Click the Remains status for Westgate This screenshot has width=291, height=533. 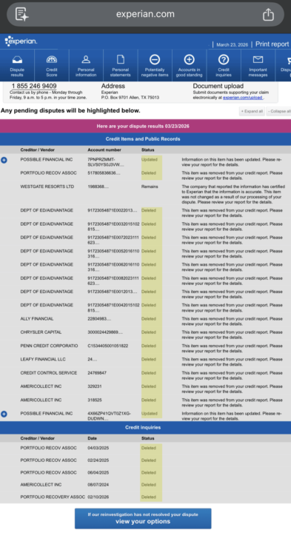coord(150,187)
